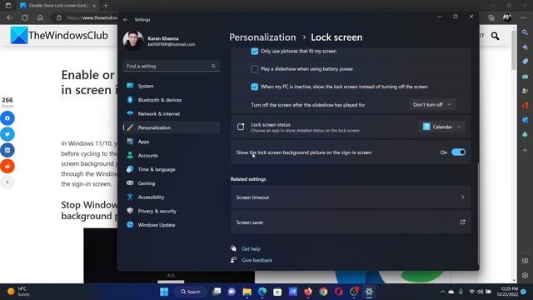Image resolution: width=533 pixels, height=300 pixels.
Task: Click the Edge sidebar search icon
Action: click(526, 32)
